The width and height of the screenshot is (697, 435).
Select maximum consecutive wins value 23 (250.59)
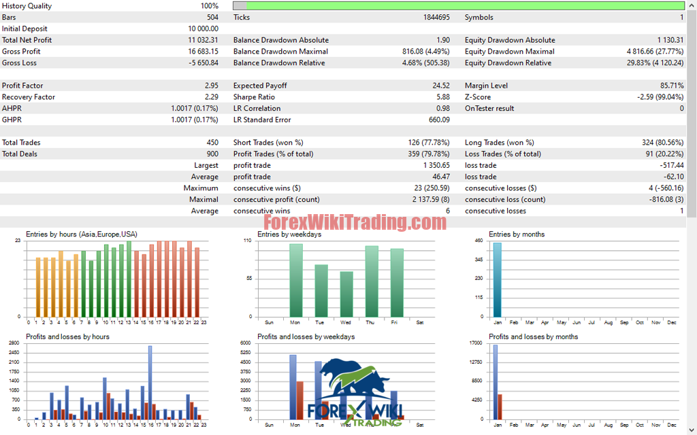(432, 188)
